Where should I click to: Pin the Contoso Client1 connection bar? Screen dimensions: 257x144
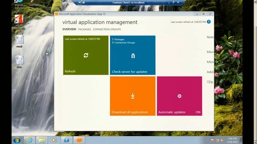click(80, 2)
